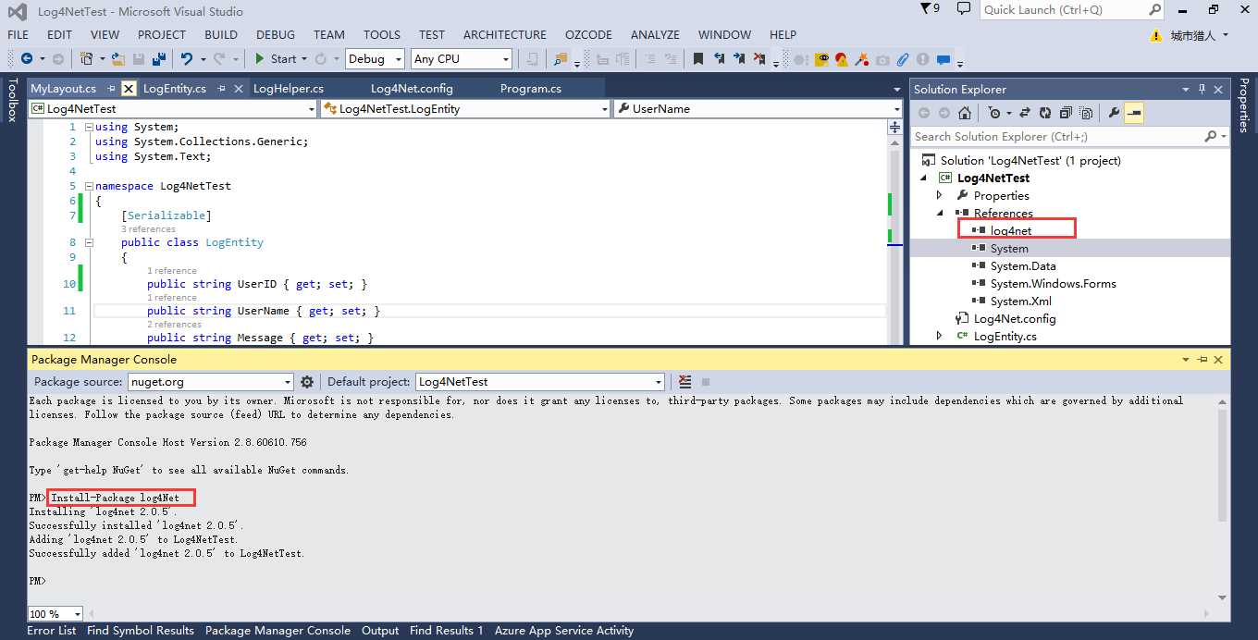Open the Azure App Service Activity tab
This screenshot has width=1258, height=640.
(x=564, y=631)
